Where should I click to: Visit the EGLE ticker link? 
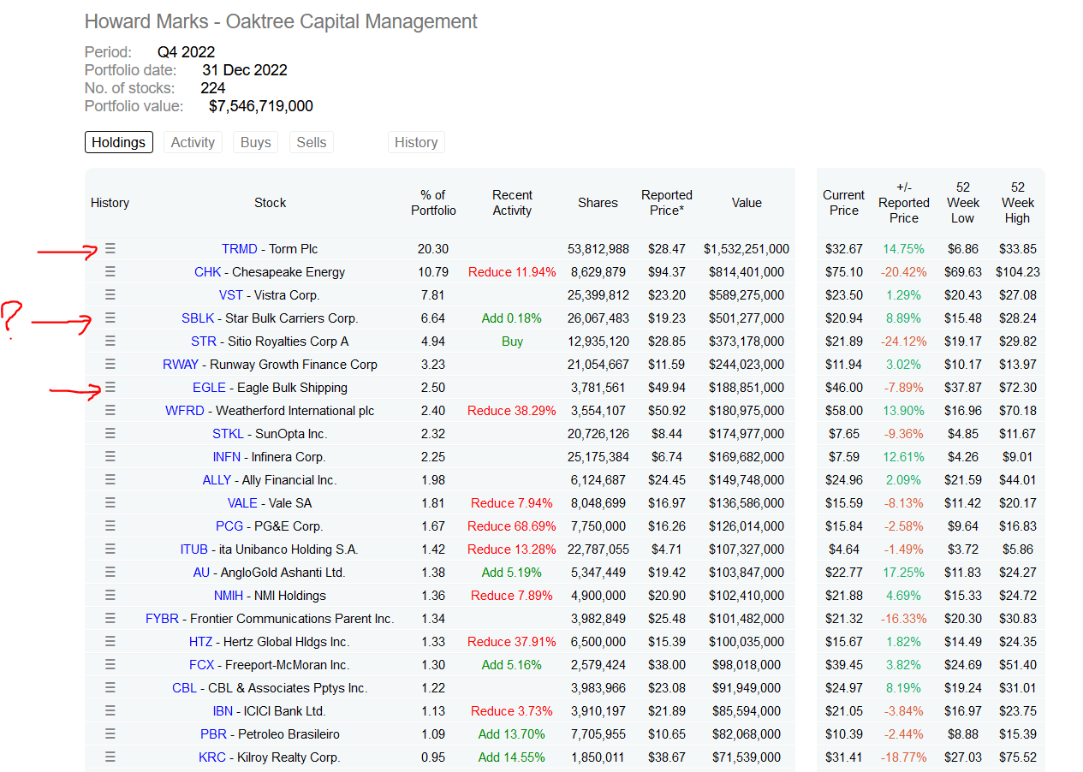tap(210, 388)
